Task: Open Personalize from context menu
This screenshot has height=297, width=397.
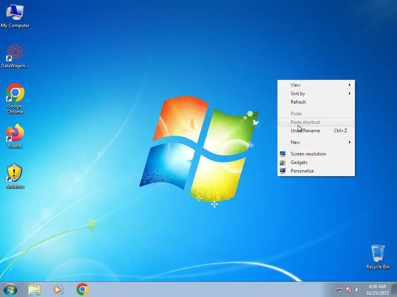Action: click(x=316, y=171)
